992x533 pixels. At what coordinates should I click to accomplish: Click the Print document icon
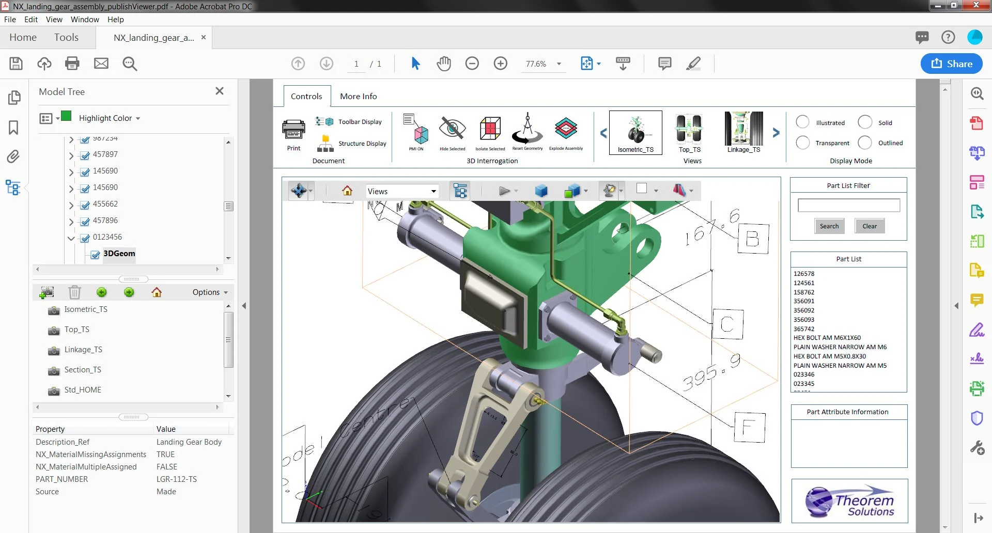click(x=293, y=130)
